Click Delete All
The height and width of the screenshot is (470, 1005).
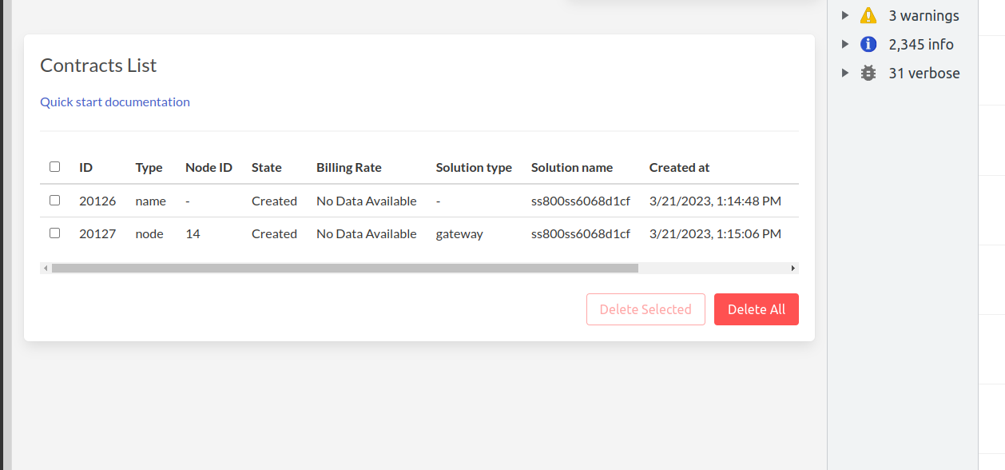[x=756, y=309]
